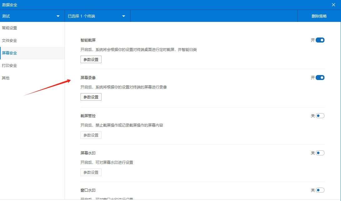Close the 数据安全 dialog

click(334, 5)
